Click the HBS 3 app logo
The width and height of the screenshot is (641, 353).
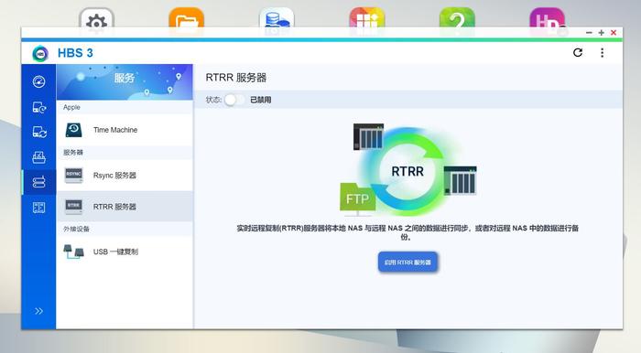pyautogui.click(x=40, y=53)
